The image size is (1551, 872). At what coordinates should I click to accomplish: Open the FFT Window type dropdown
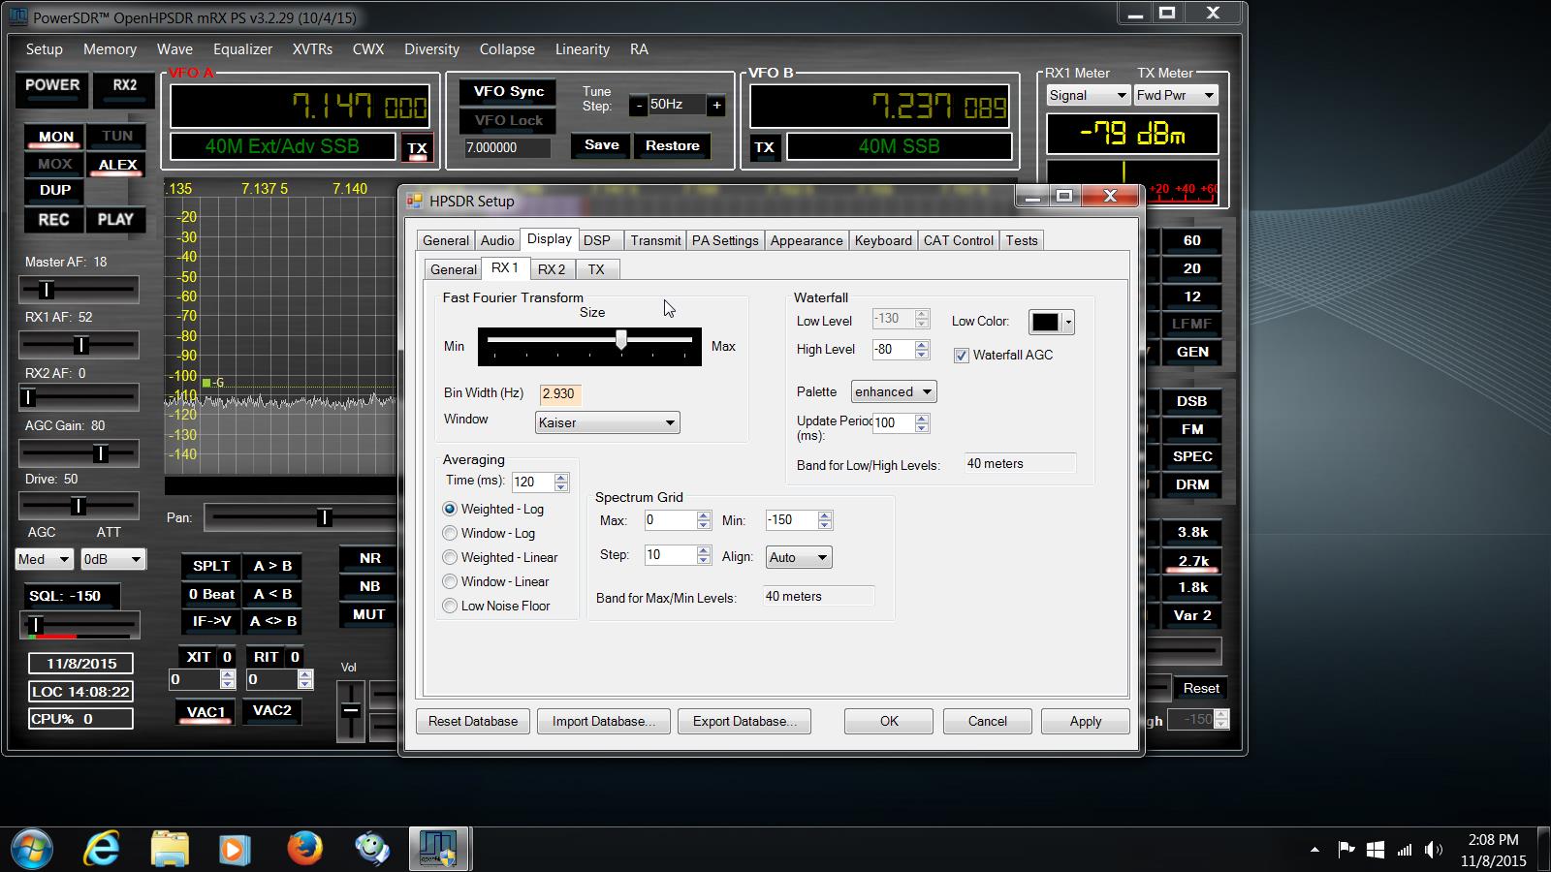[x=608, y=422]
